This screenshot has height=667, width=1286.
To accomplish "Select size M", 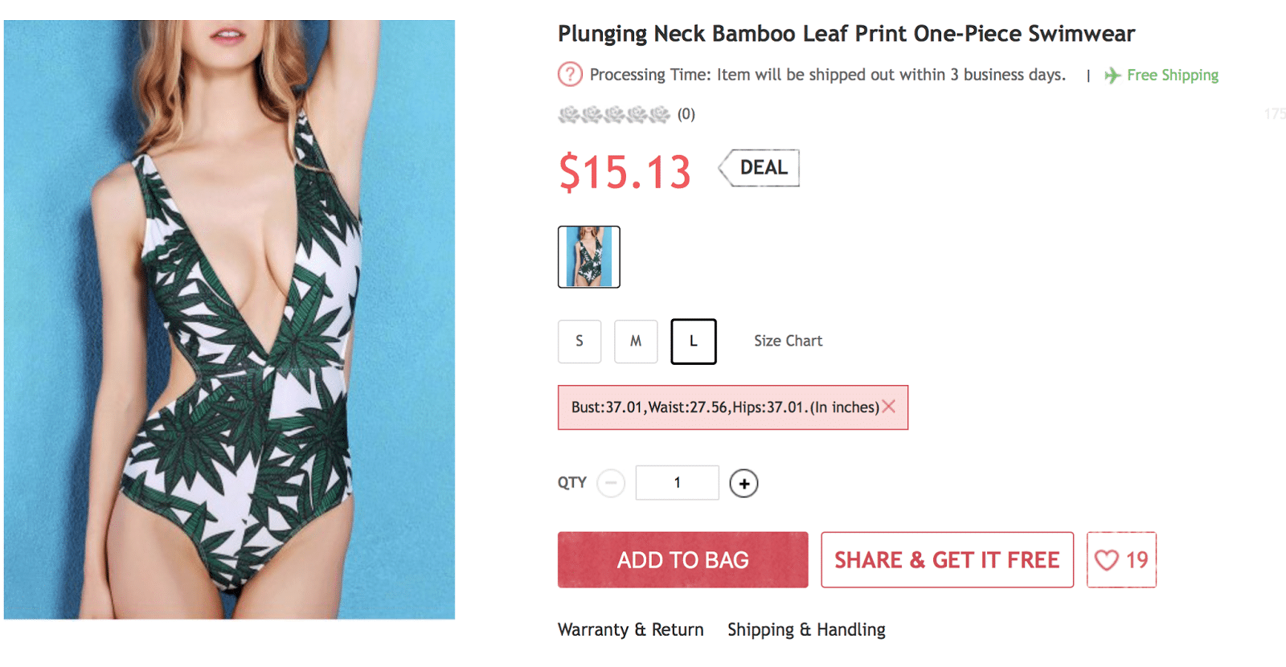I will pyautogui.click(x=636, y=342).
